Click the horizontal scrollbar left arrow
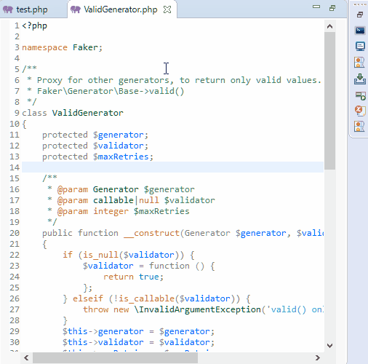The height and width of the screenshot is (364, 368). click(x=26, y=357)
